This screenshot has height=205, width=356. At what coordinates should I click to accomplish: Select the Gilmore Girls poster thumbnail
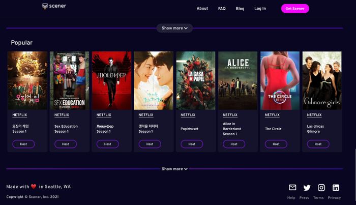point(322,80)
